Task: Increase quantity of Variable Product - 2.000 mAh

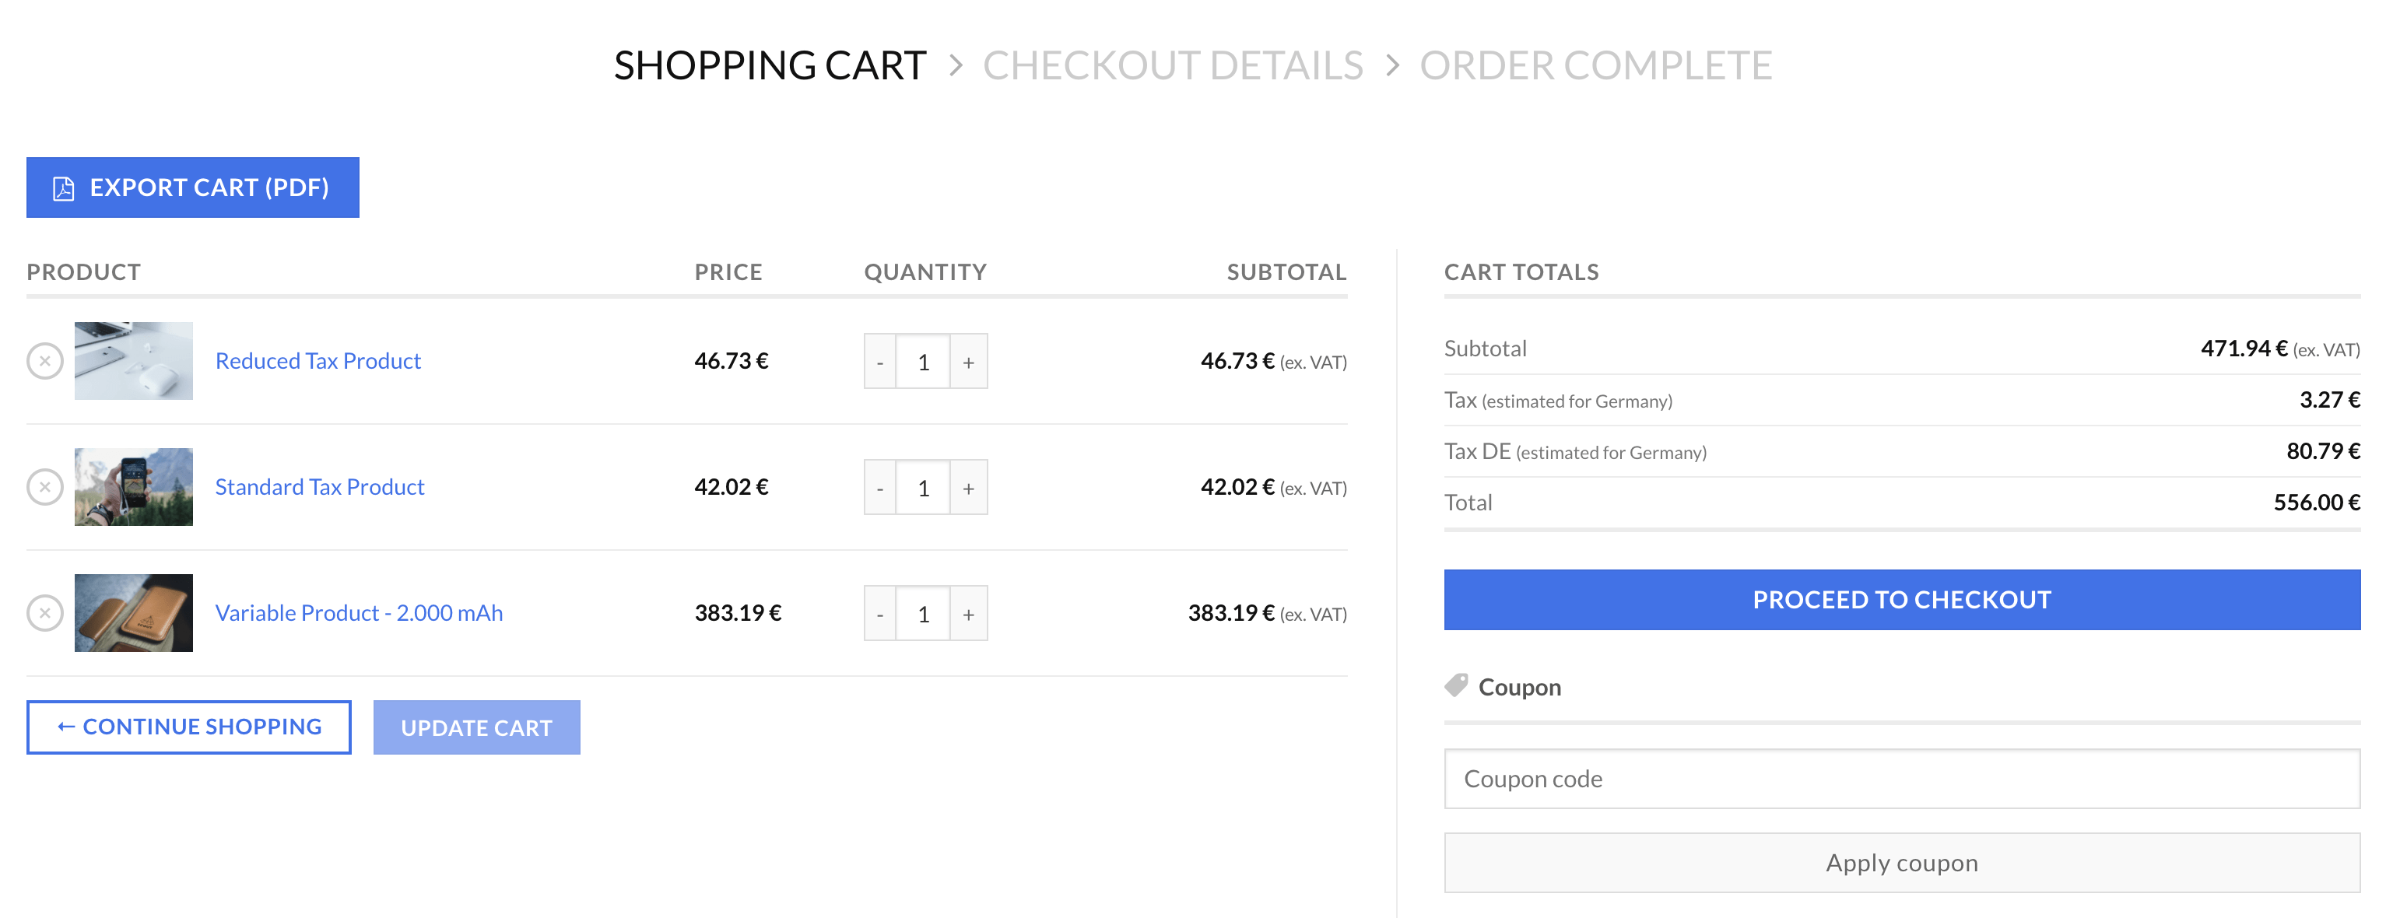Action: coord(968,612)
